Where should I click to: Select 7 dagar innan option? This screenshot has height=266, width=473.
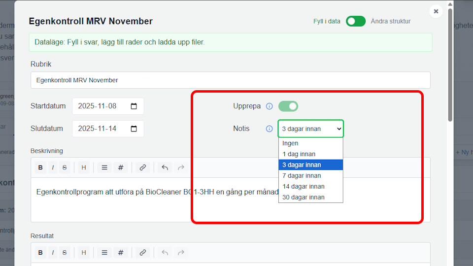tap(311, 175)
